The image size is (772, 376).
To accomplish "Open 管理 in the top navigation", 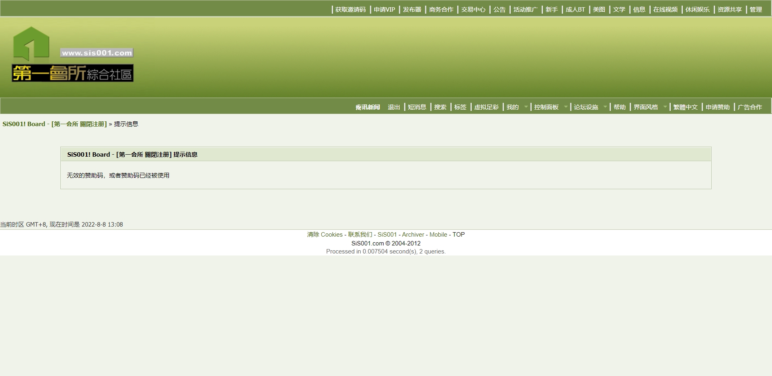I will [756, 10].
